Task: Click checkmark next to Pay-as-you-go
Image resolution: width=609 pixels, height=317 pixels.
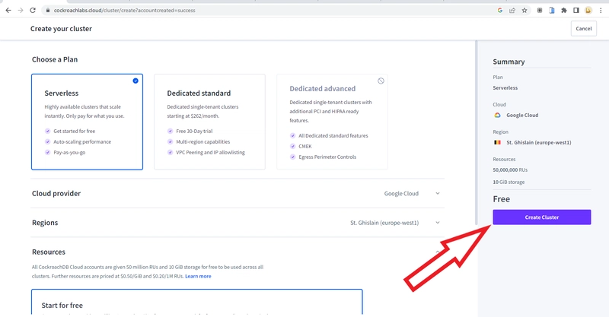Action: click(48, 153)
